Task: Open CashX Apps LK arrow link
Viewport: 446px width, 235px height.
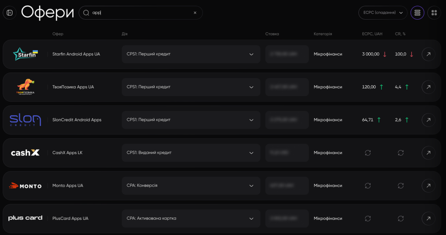Action: pyautogui.click(x=429, y=153)
